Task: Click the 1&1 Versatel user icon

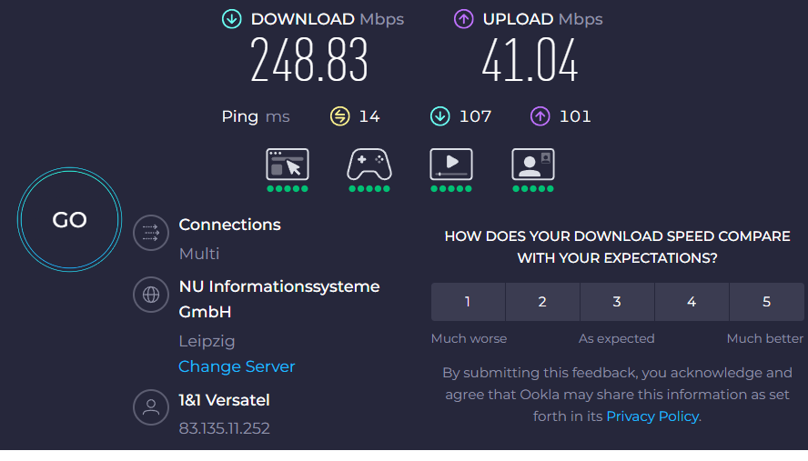Action: tap(151, 407)
